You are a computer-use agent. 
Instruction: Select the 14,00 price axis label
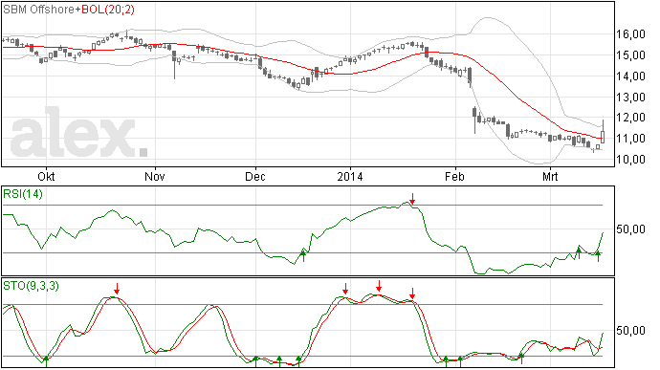point(630,76)
